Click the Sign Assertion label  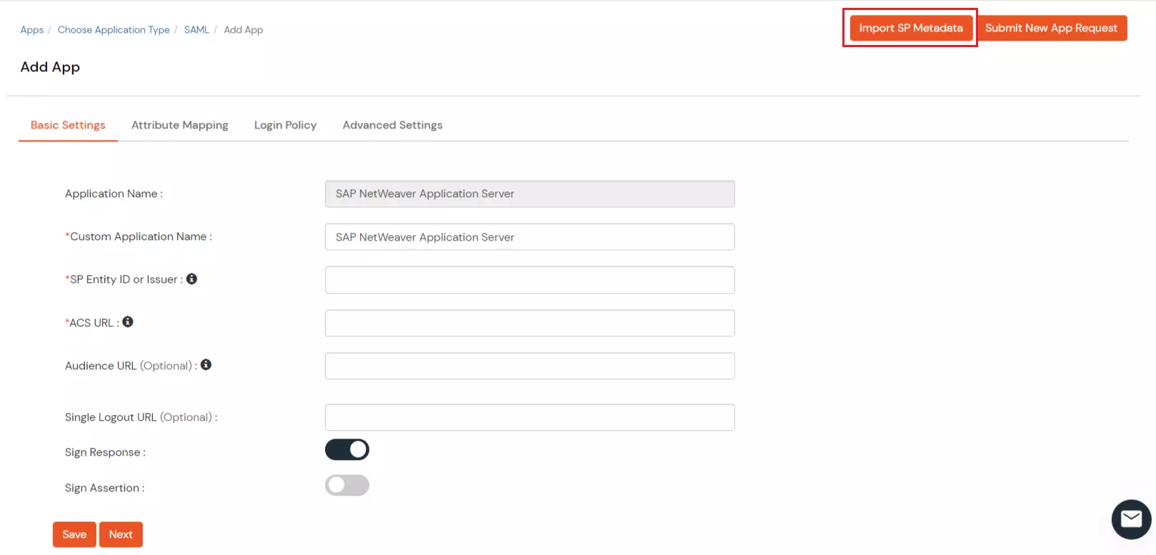pyautogui.click(x=104, y=488)
